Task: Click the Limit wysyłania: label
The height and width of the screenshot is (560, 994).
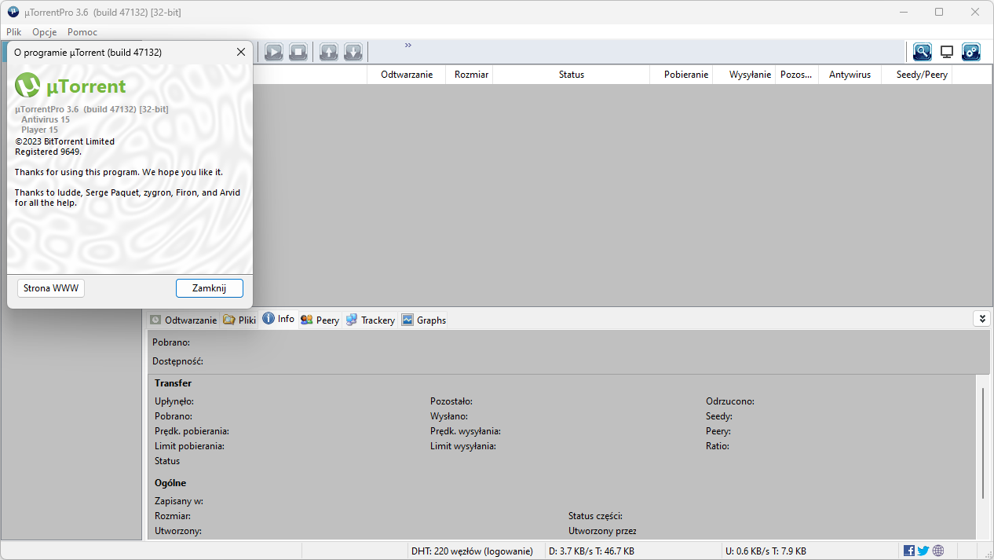Action: coord(463,446)
